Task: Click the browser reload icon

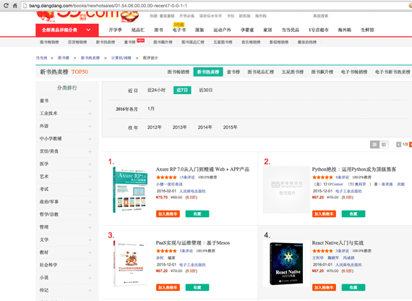Action: pos(6,5)
